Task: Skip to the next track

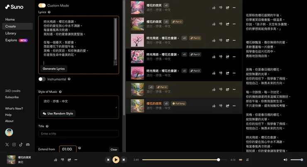Action: pyautogui.click(x=124, y=160)
